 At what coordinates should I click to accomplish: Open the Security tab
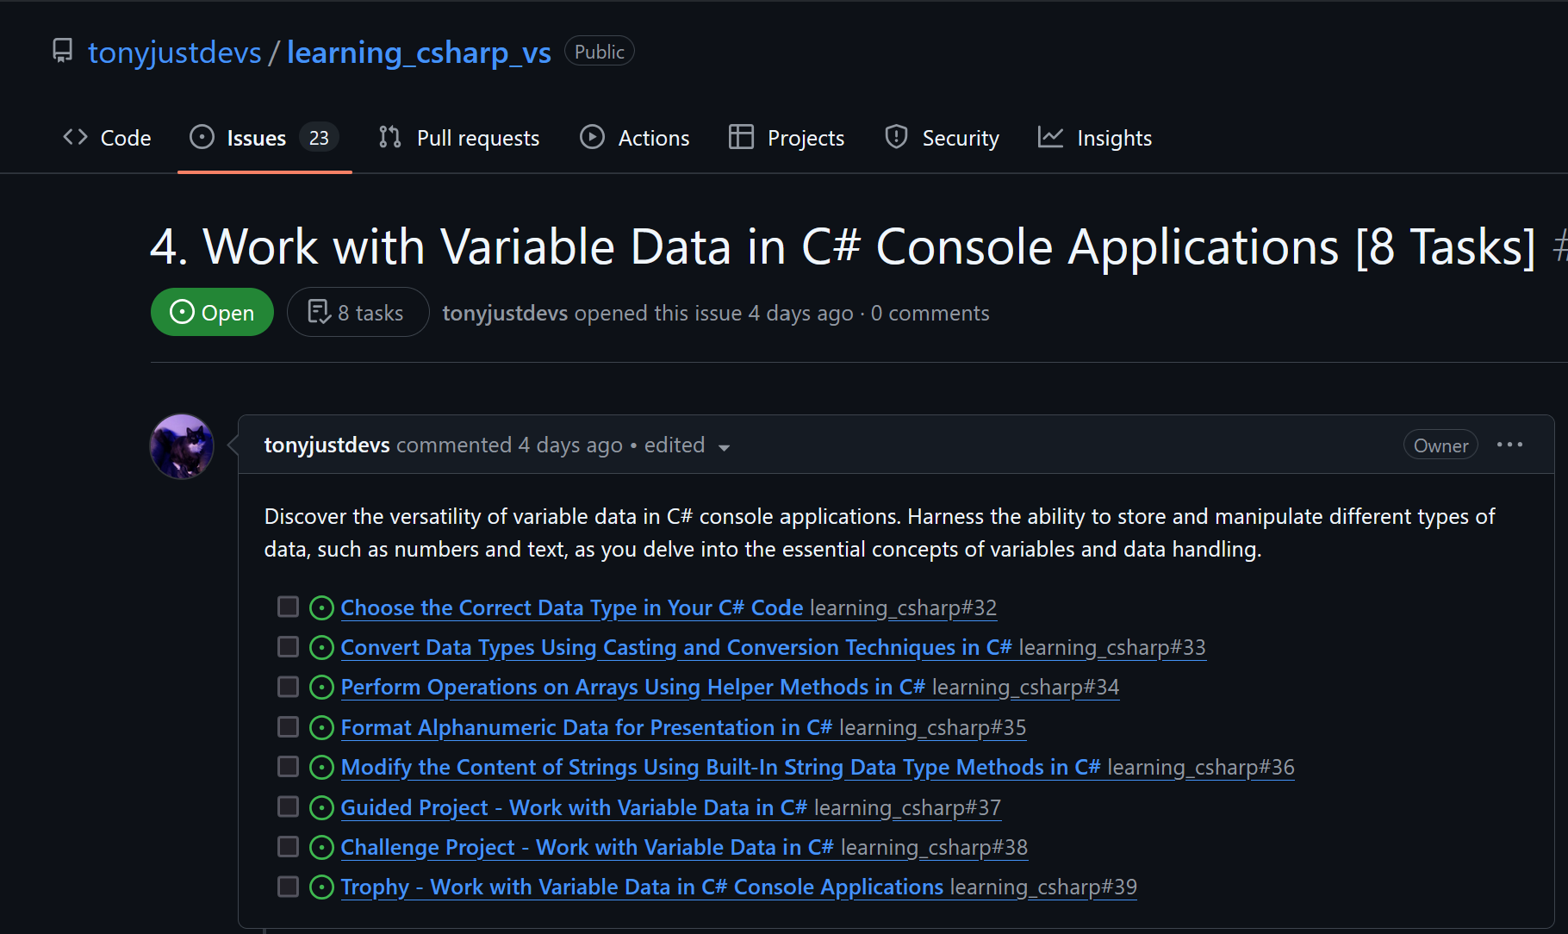tap(943, 138)
